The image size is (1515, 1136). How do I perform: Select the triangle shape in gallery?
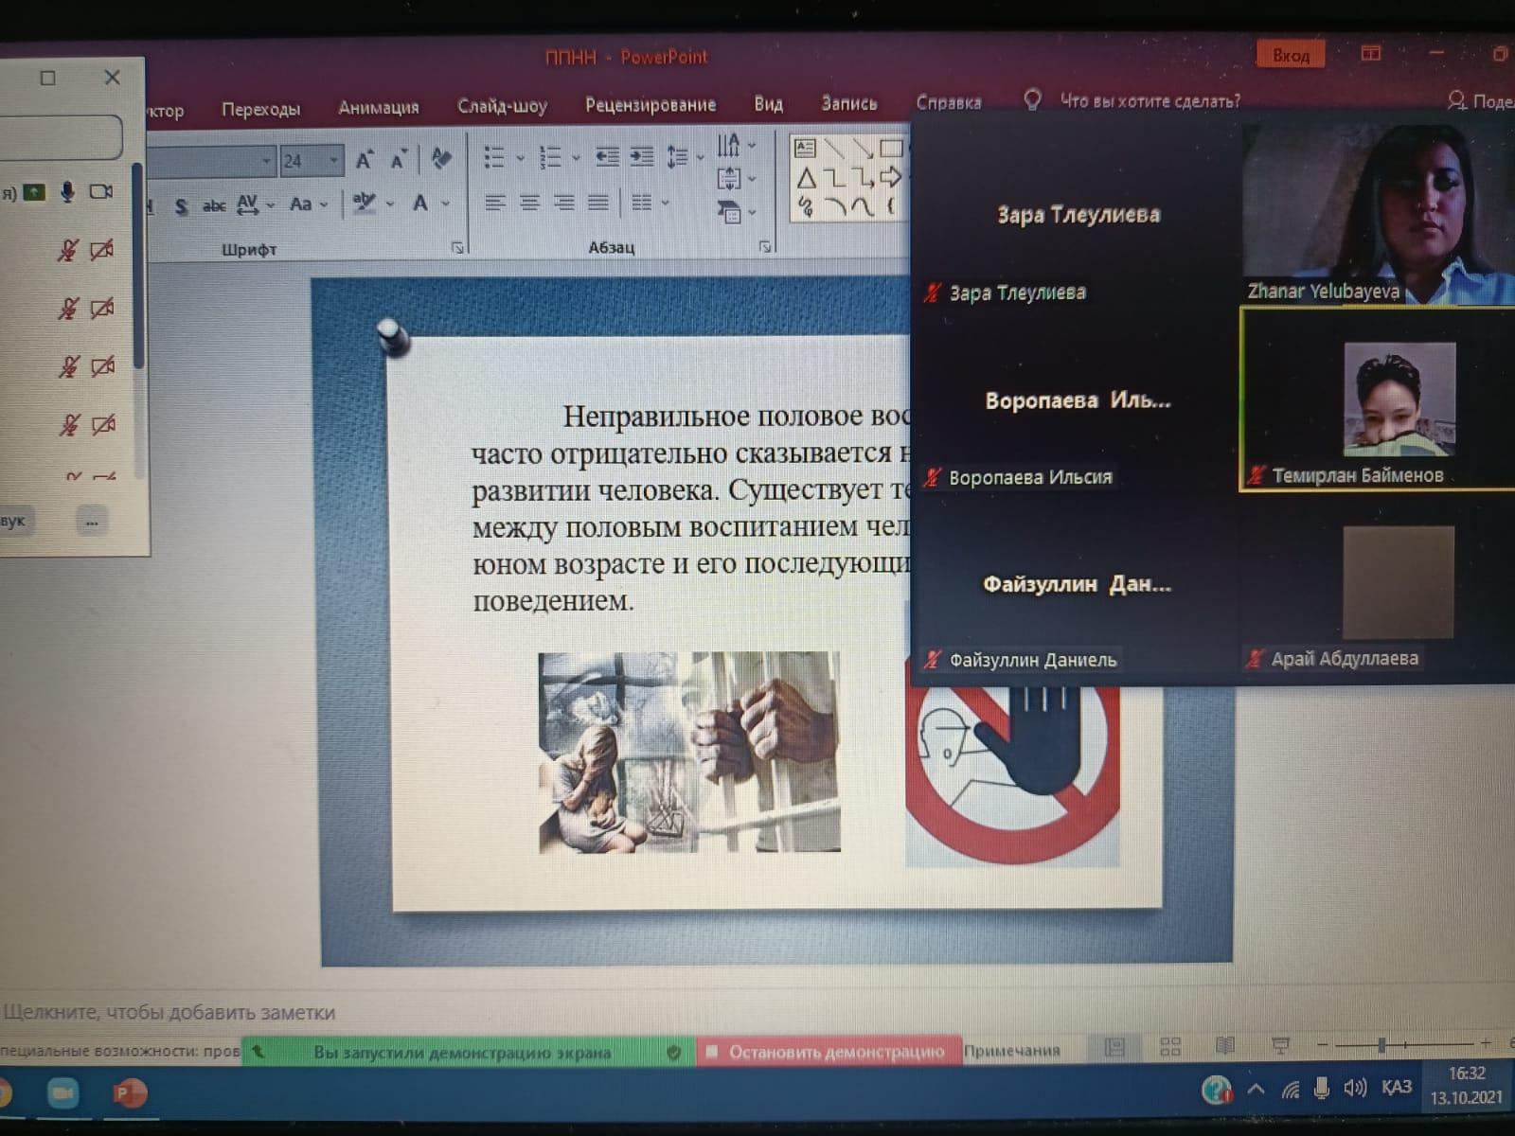pos(806,178)
